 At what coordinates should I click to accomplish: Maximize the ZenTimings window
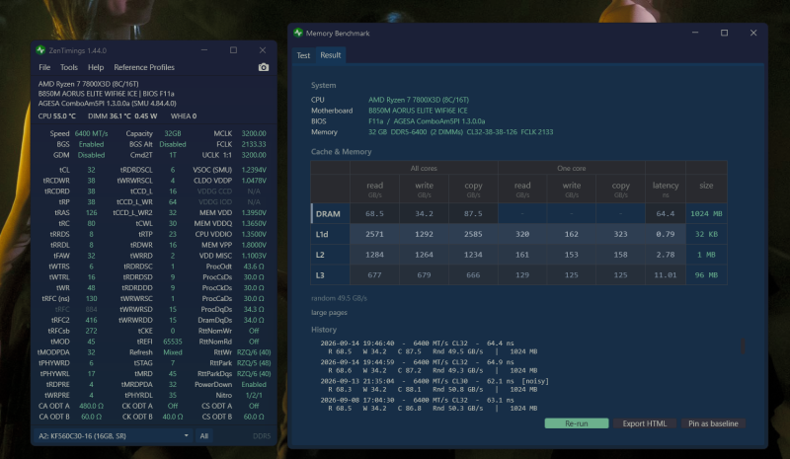pyautogui.click(x=233, y=50)
